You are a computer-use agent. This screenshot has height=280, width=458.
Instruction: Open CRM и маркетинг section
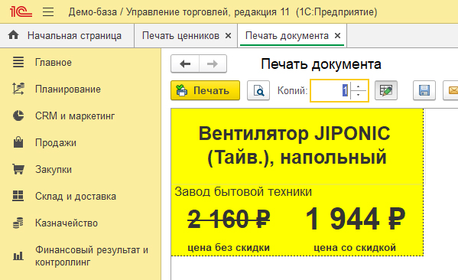pos(75,116)
